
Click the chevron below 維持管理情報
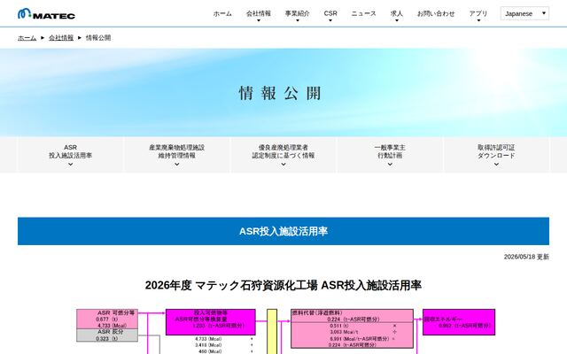tap(177, 165)
